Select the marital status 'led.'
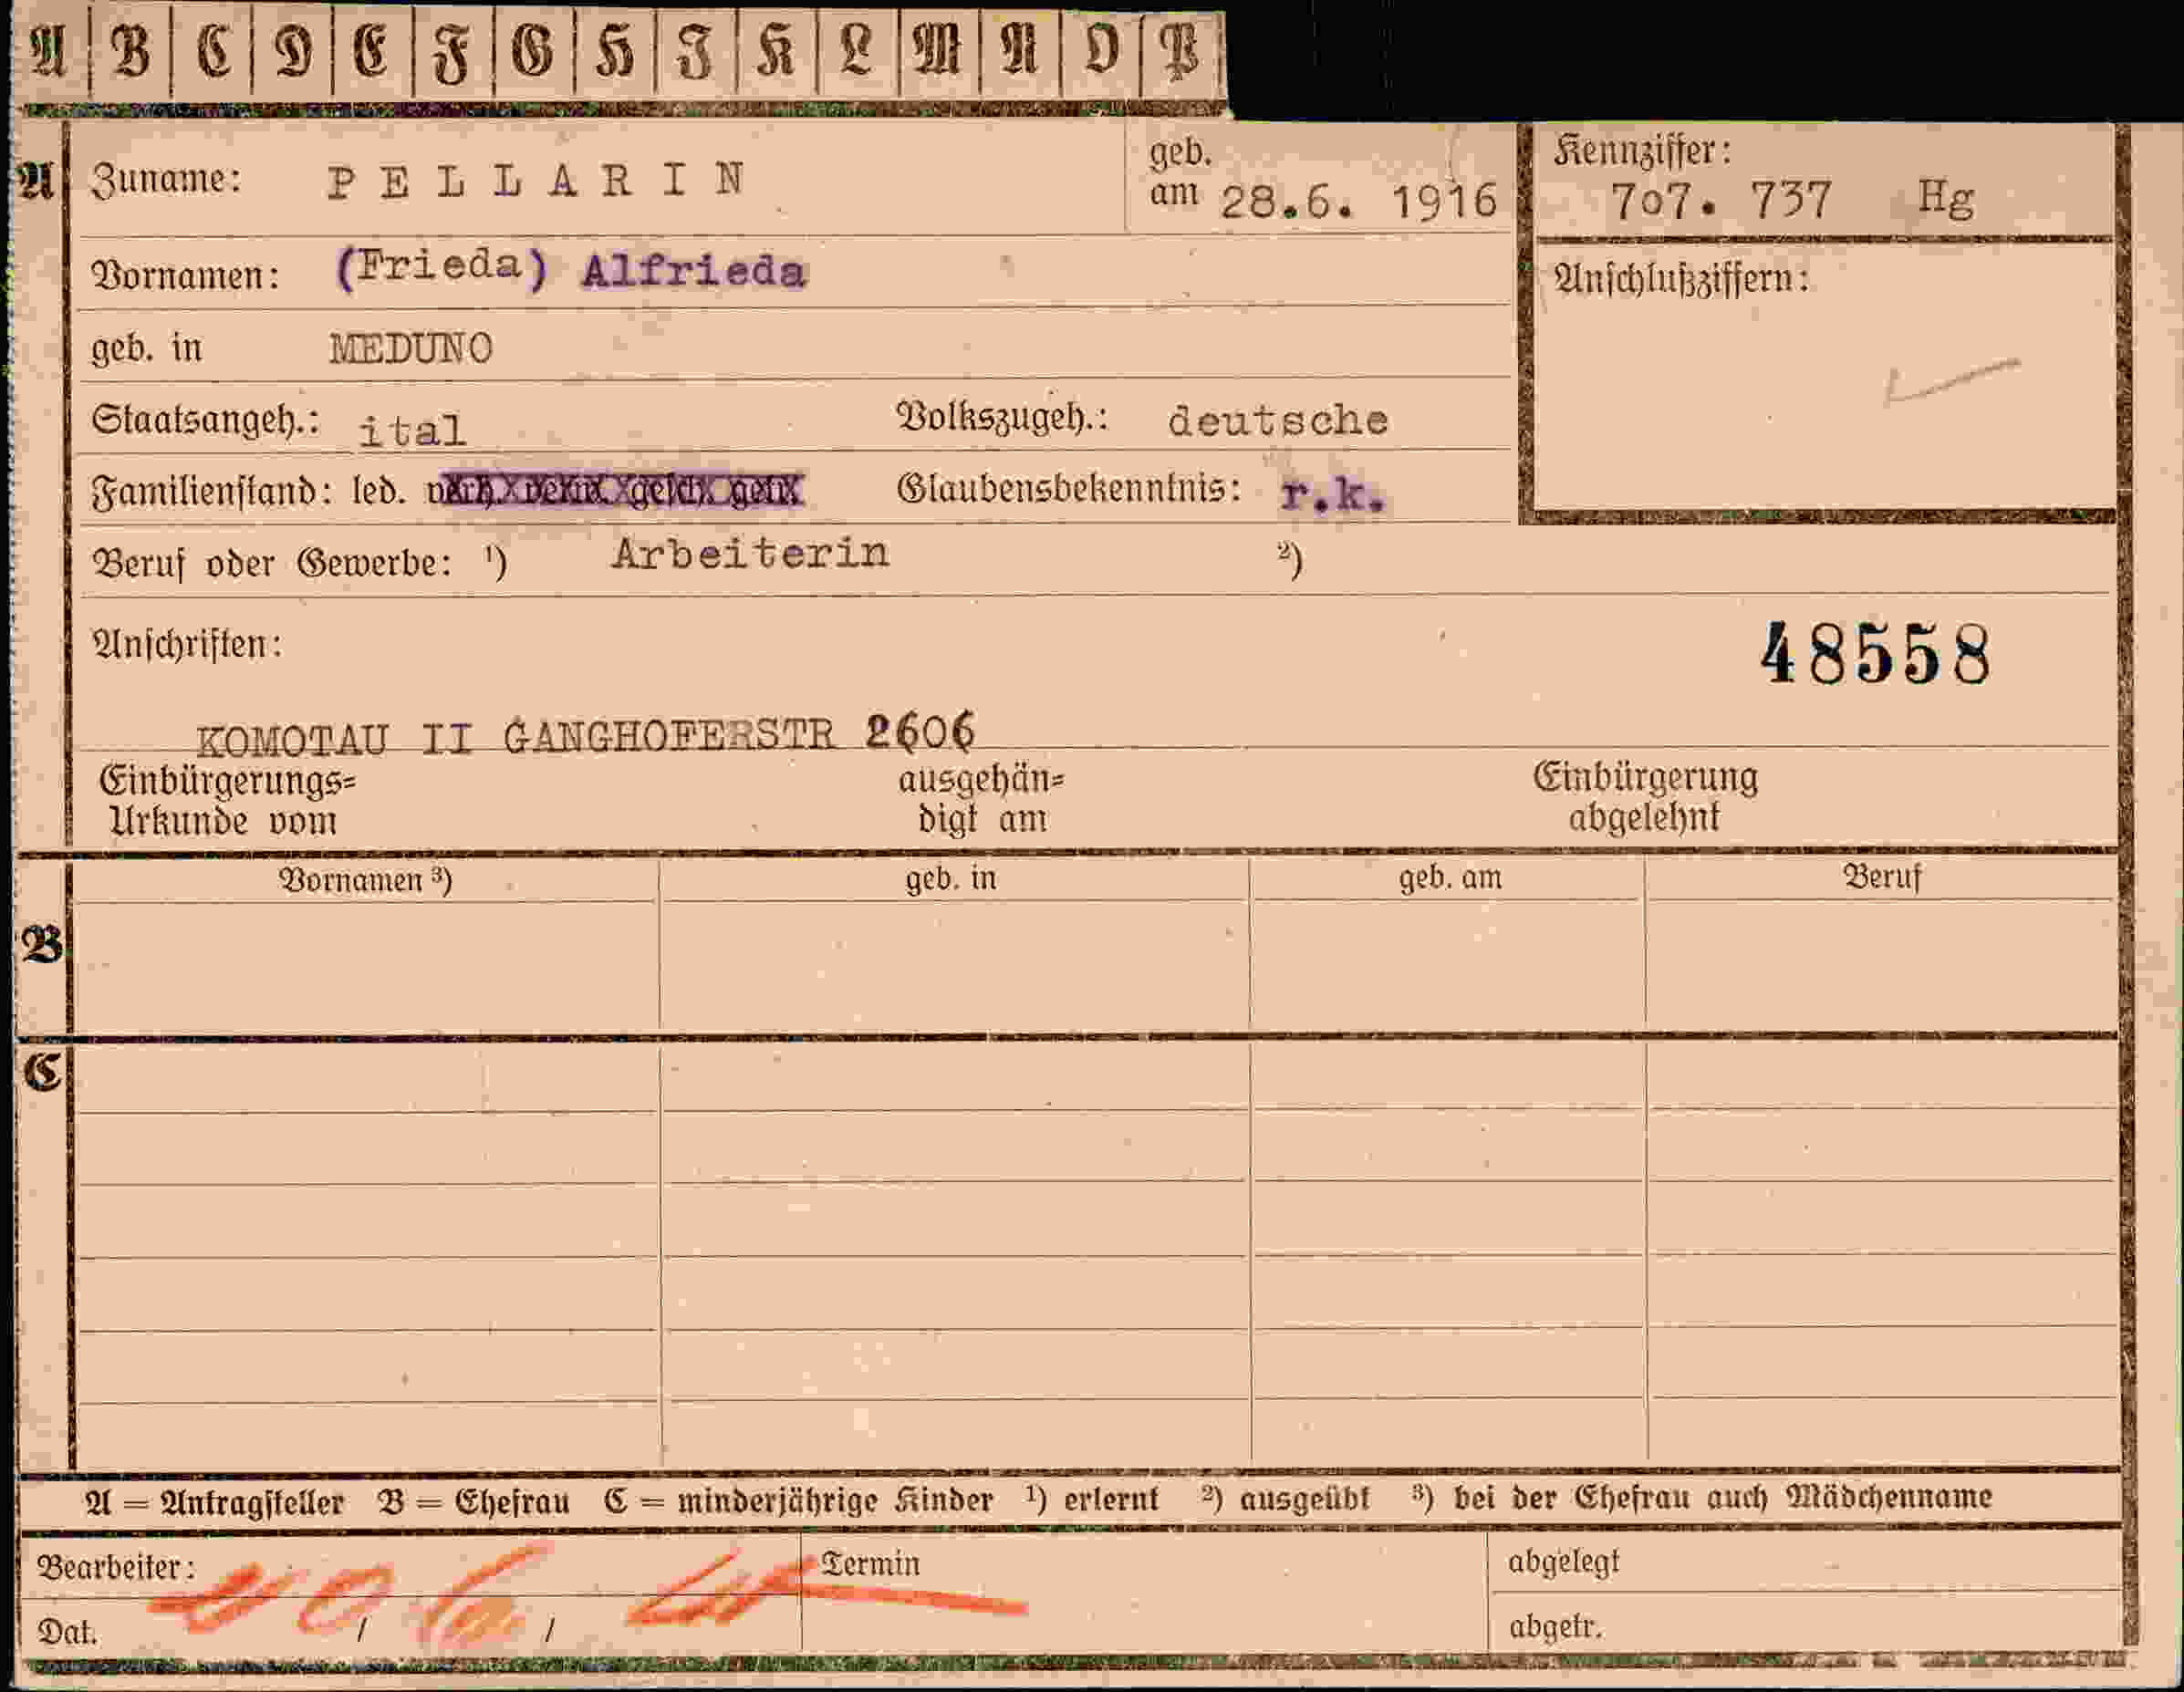The height and width of the screenshot is (1692, 2184). coord(379,491)
